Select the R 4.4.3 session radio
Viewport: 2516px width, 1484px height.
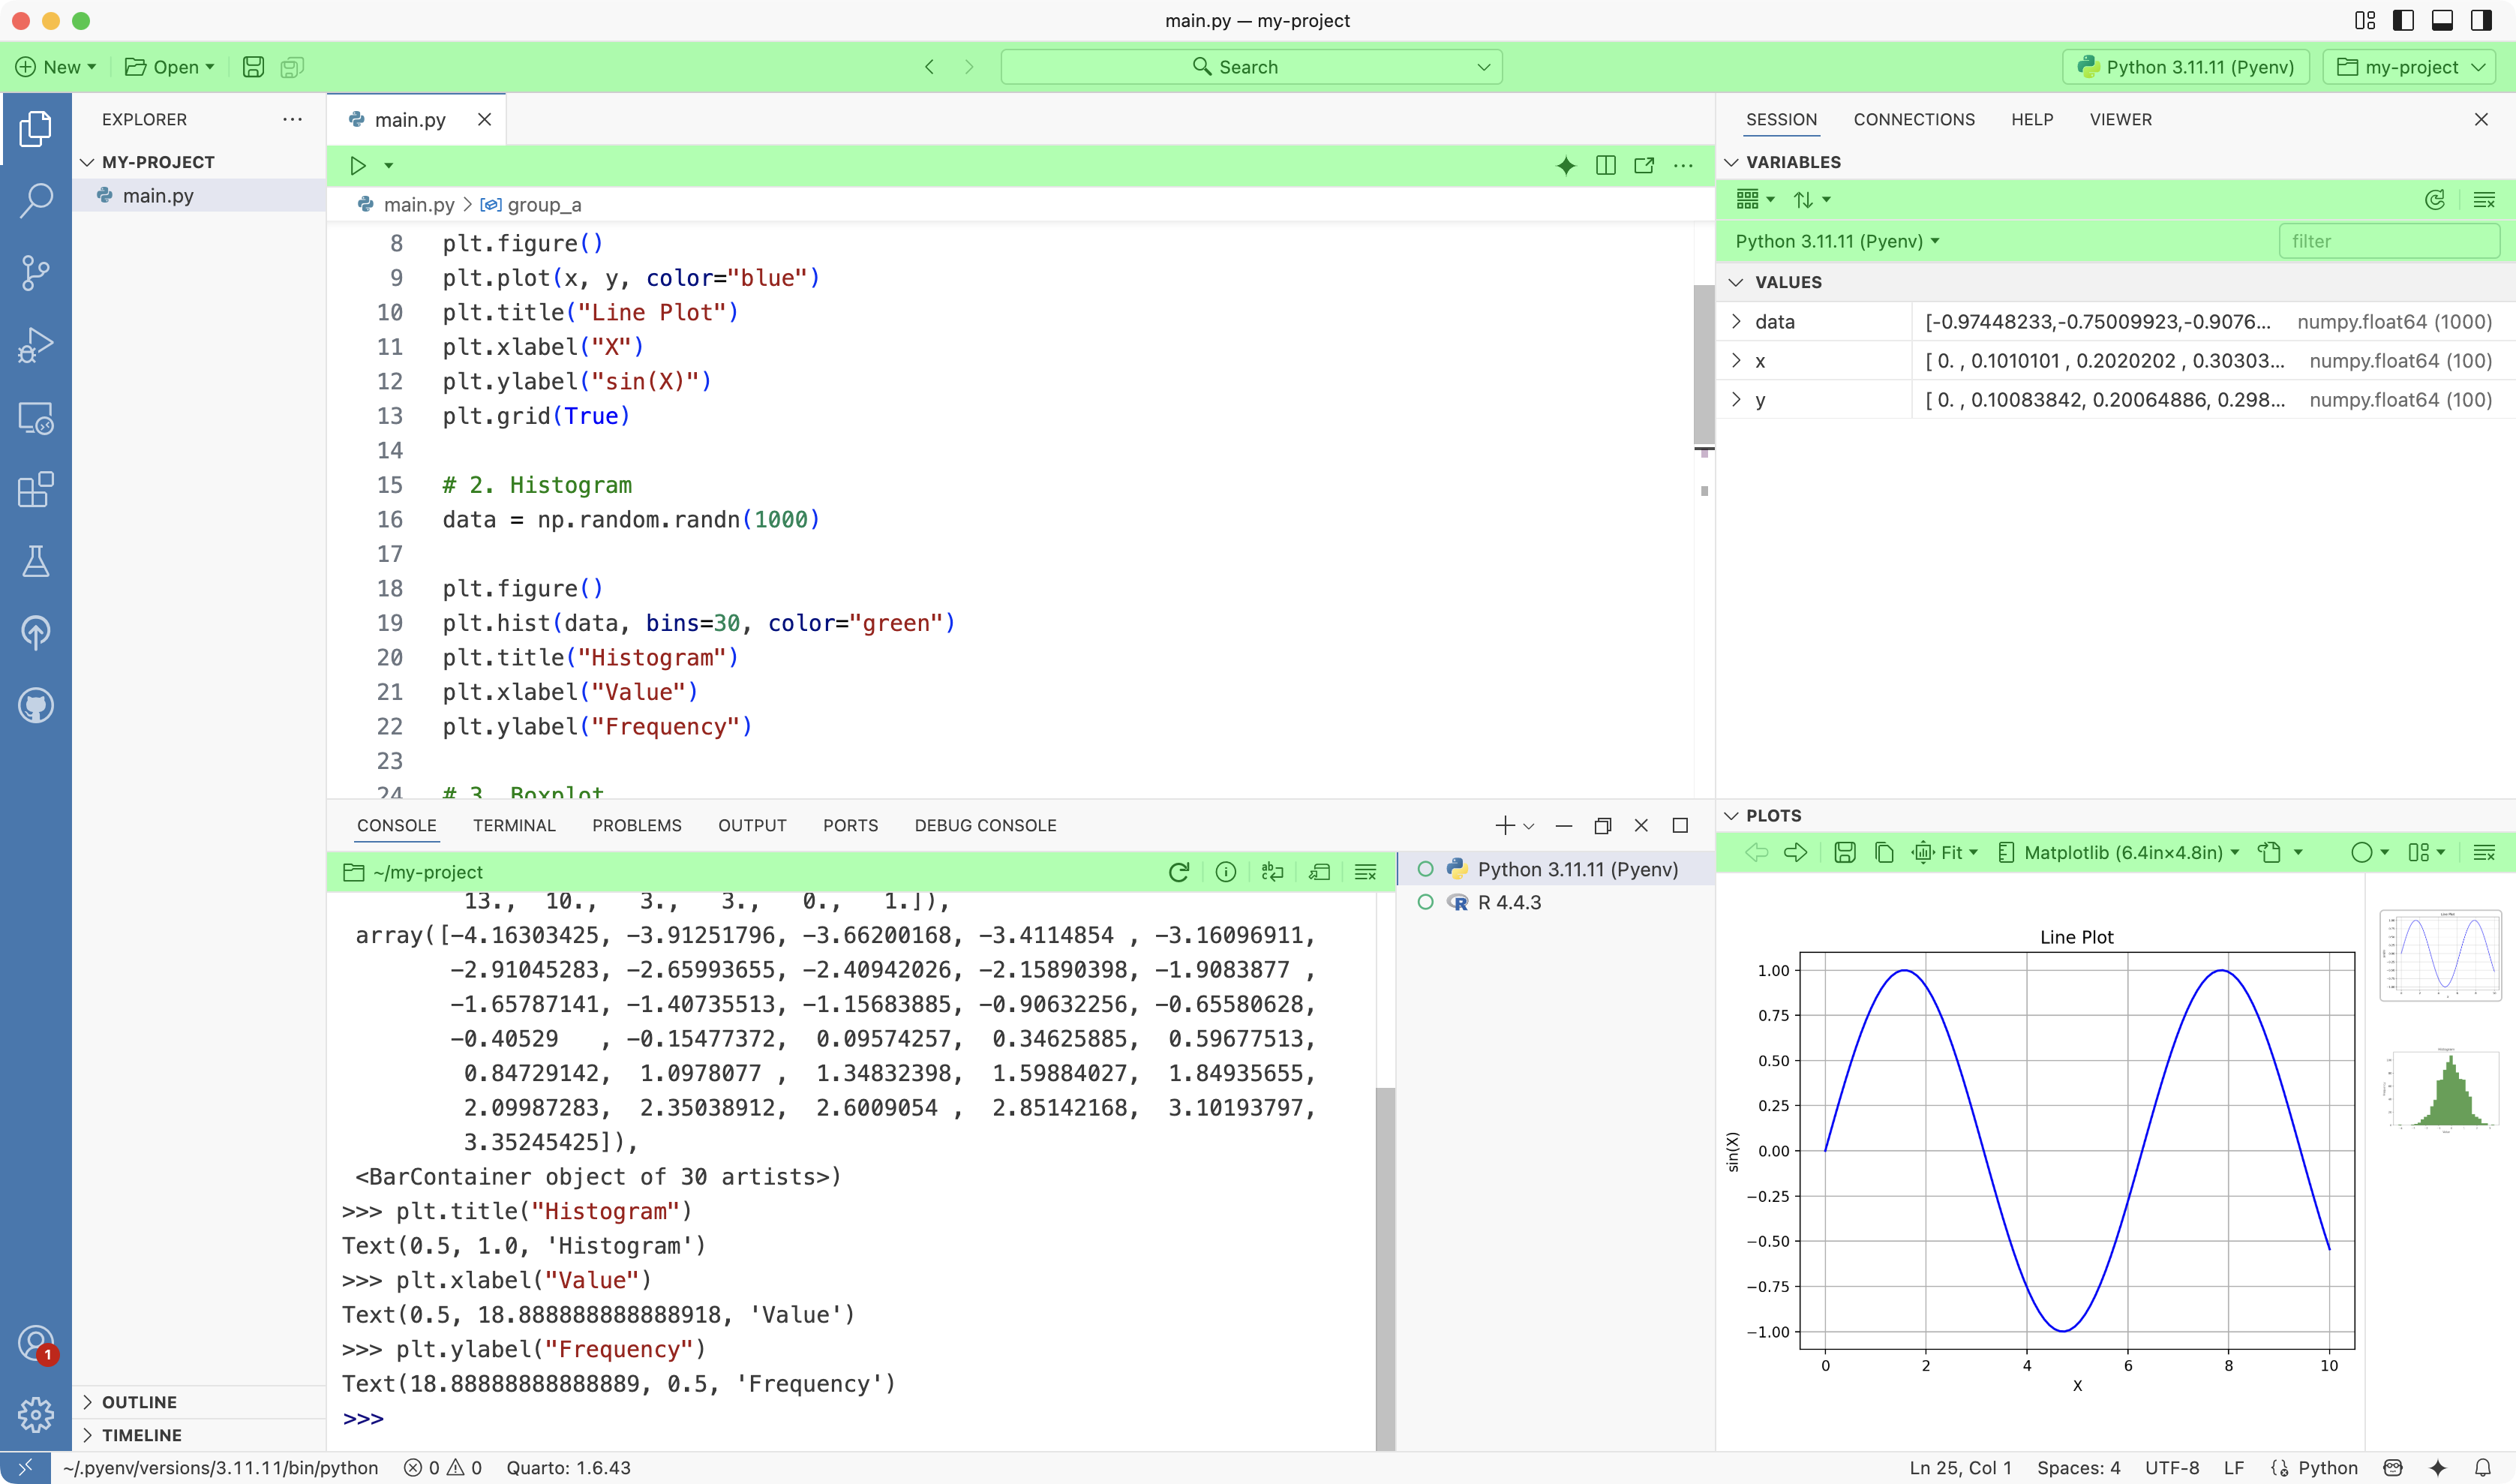1425,901
